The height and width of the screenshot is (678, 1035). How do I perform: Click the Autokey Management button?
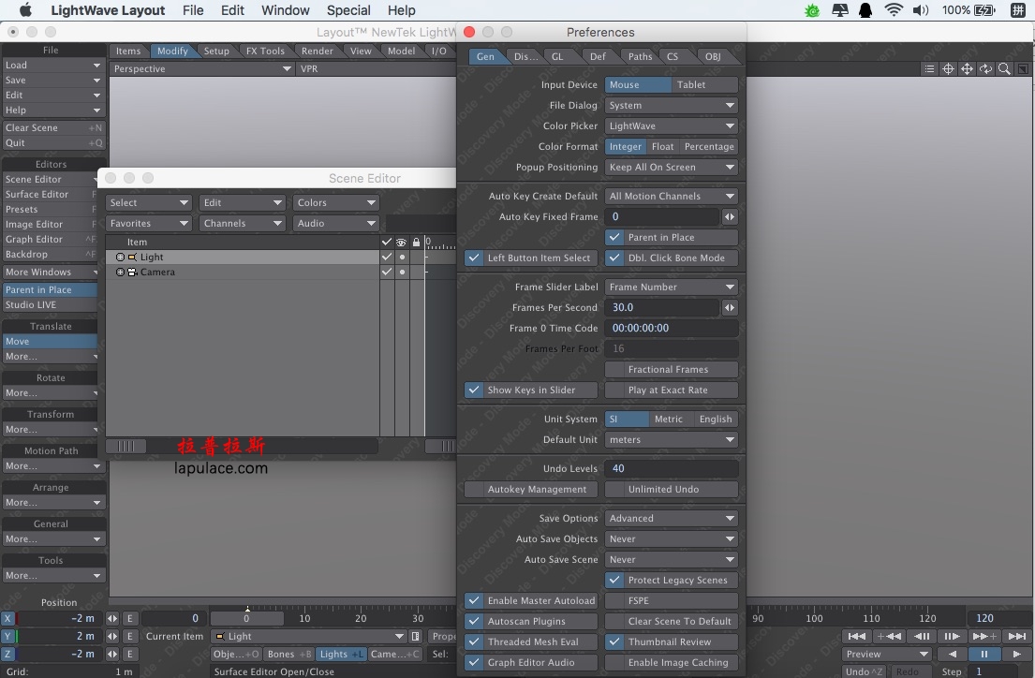point(531,489)
